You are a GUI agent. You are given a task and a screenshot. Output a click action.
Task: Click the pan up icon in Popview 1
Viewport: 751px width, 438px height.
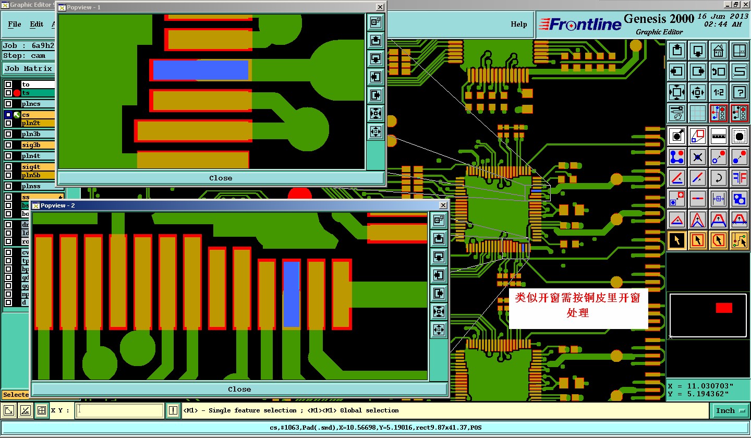375,40
